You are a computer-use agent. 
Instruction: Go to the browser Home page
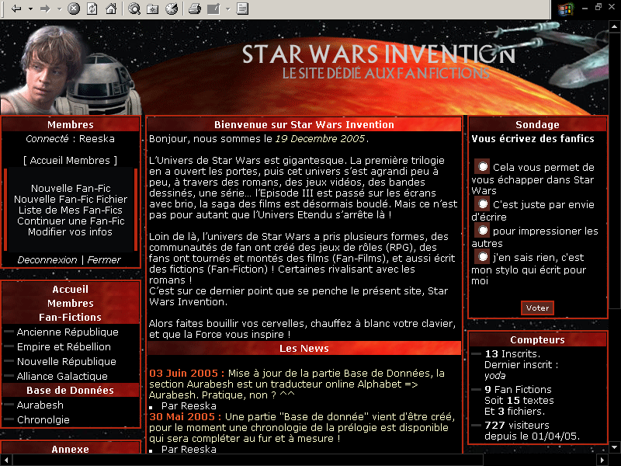pos(111,9)
